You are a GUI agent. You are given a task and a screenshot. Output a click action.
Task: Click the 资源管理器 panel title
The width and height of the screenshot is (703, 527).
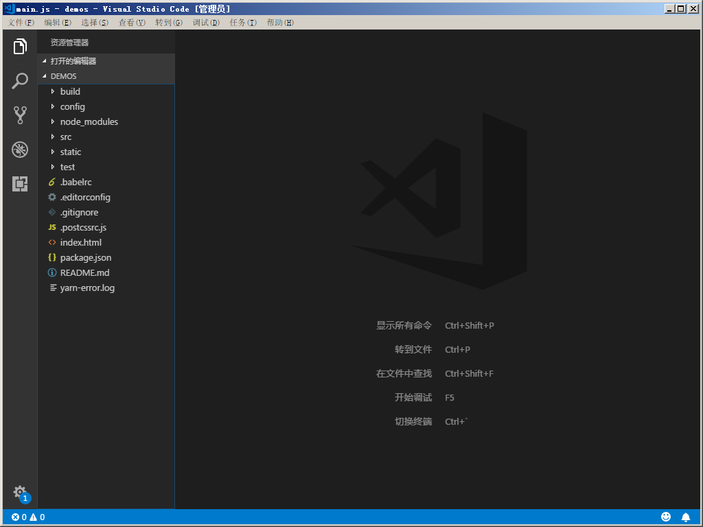point(69,43)
